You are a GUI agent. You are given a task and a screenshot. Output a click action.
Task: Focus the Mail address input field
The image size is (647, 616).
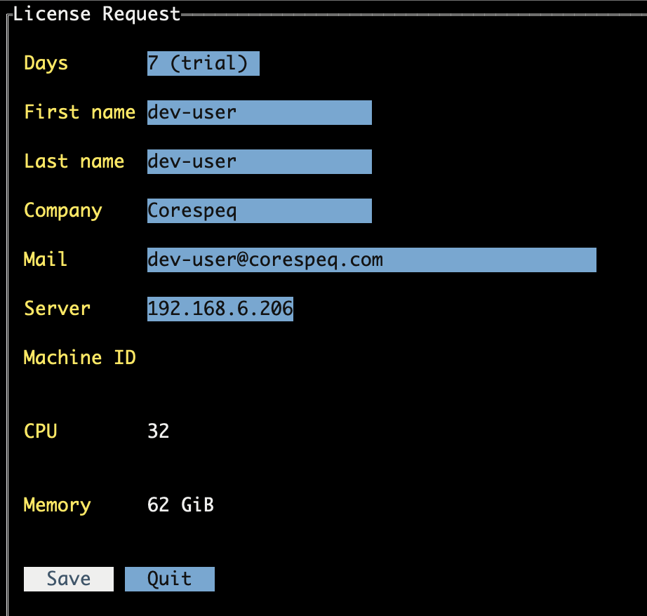371,260
